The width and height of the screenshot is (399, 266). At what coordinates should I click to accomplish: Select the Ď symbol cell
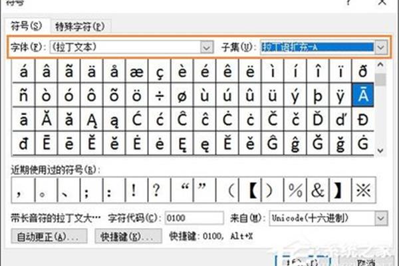318,120
